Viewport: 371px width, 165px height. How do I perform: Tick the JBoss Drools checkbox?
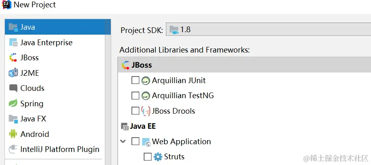tap(135, 111)
